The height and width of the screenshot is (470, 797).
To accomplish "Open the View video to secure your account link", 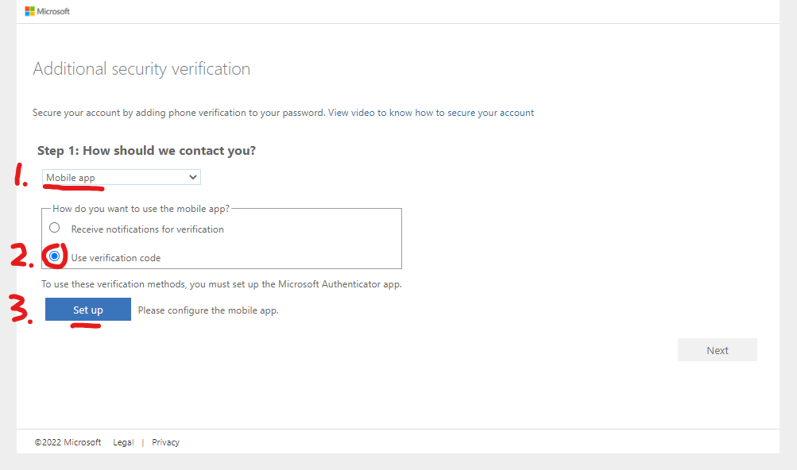I will tap(431, 113).
